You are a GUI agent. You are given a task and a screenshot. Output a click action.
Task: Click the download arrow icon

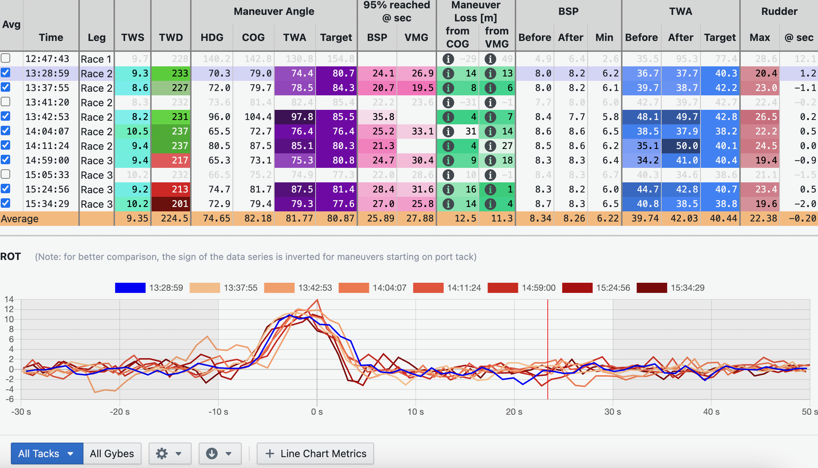click(212, 453)
